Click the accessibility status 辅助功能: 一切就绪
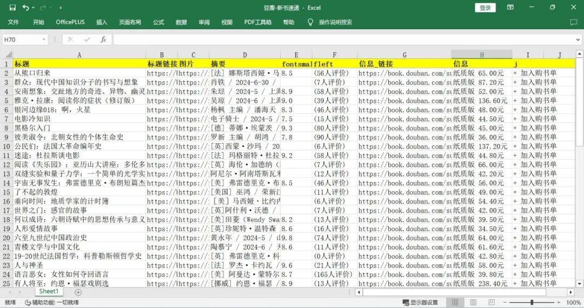Viewport: 584px width, 308px height. point(51,303)
